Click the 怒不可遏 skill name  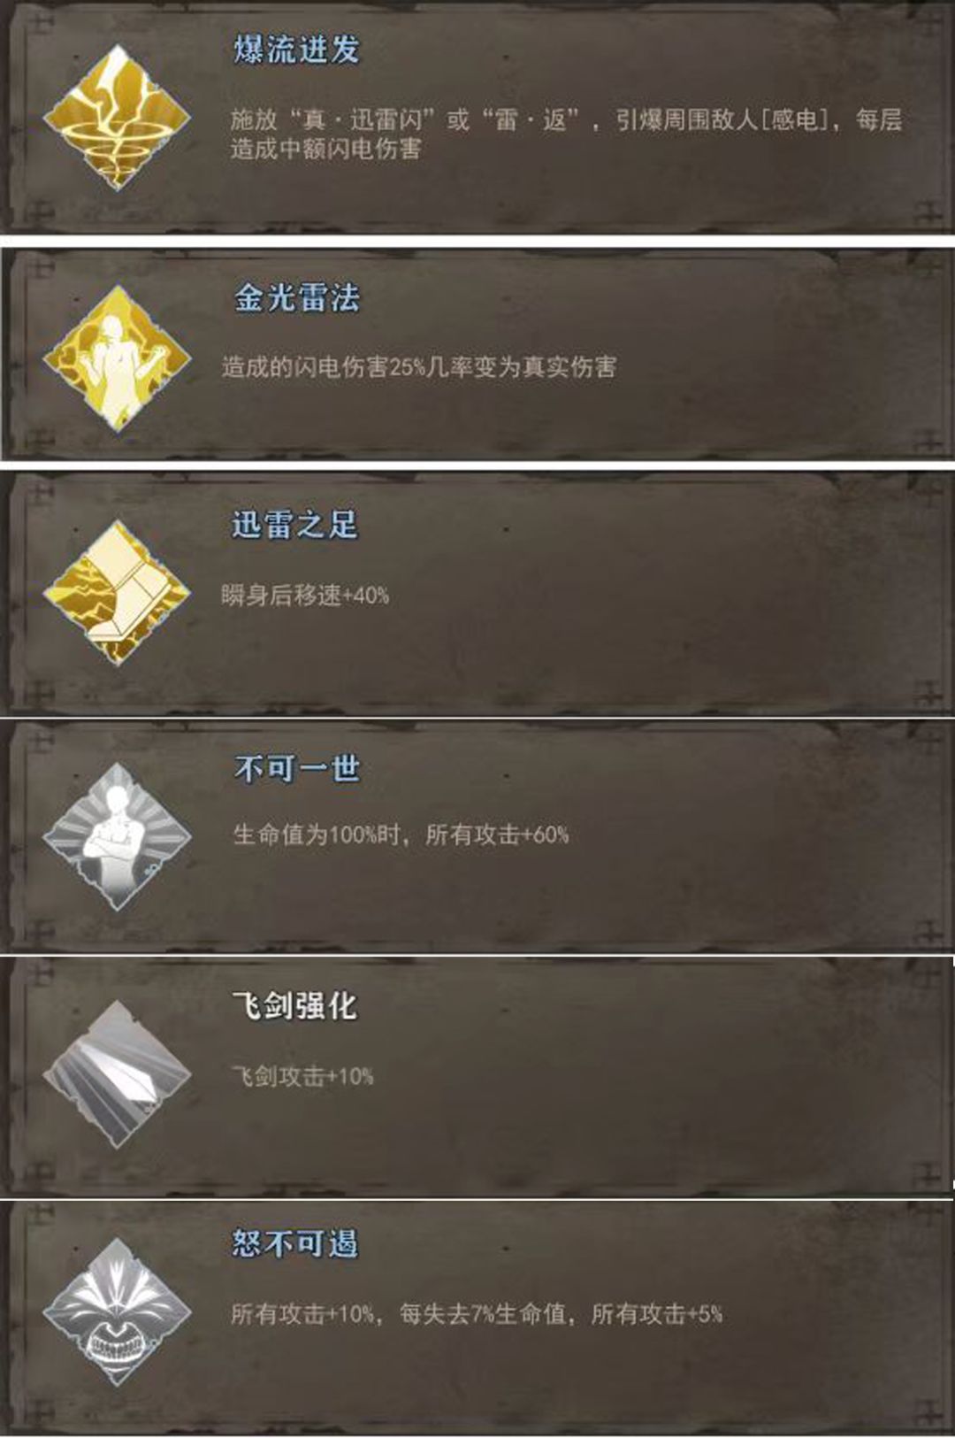[x=294, y=1243]
